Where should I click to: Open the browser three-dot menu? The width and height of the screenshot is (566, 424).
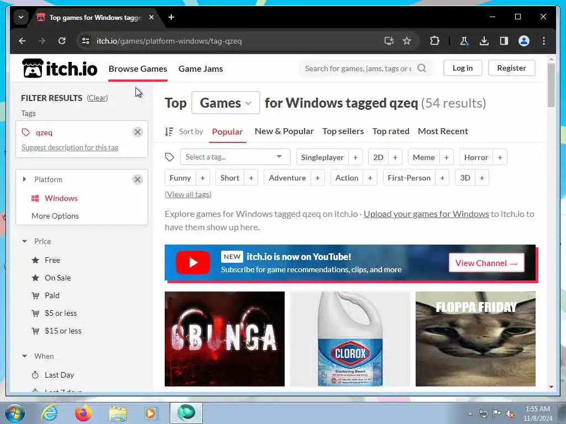click(x=544, y=41)
